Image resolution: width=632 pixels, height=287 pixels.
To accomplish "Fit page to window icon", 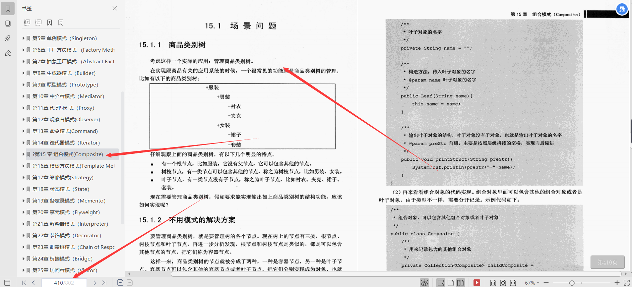I will (503, 283).
